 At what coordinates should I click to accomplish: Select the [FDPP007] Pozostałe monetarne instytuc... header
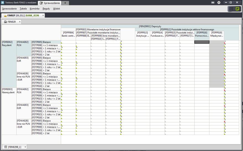pyautogui.click(x=98, y=32)
